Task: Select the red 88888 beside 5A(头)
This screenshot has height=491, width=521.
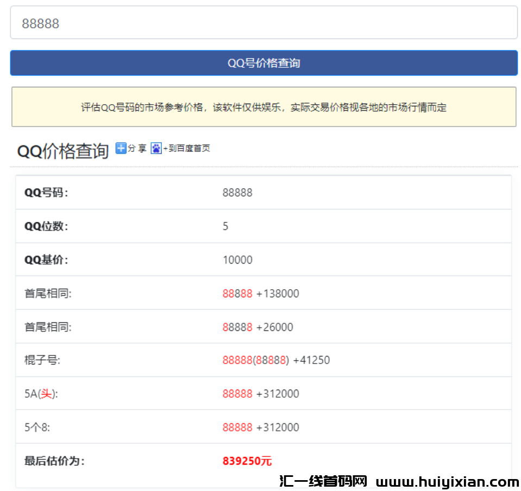Action: [235, 393]
